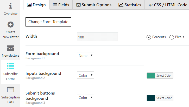Select the Percents radio button
Image resolution: width=189 pixels, height=107 pixels.
(x=149, y=37)
